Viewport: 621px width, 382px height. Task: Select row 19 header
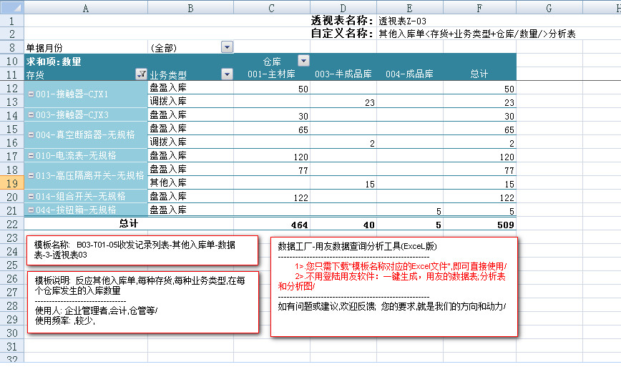pyautogui.click(x=11, y=182)
